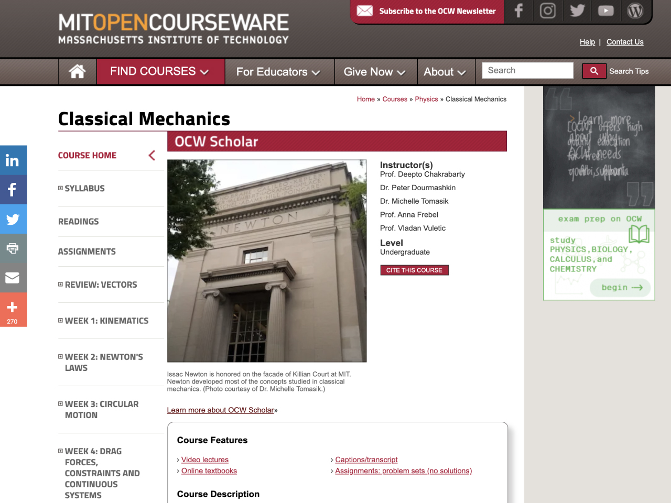
Task: Open the About dropdown menu
Action: [446, 72]
